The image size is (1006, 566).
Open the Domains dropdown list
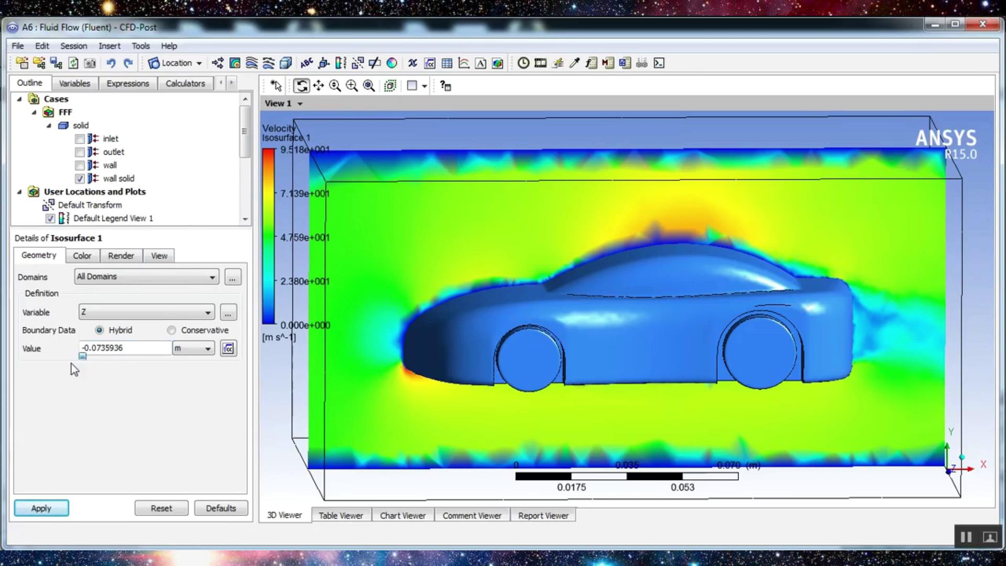pyautogui.click(x=212, y=277)
